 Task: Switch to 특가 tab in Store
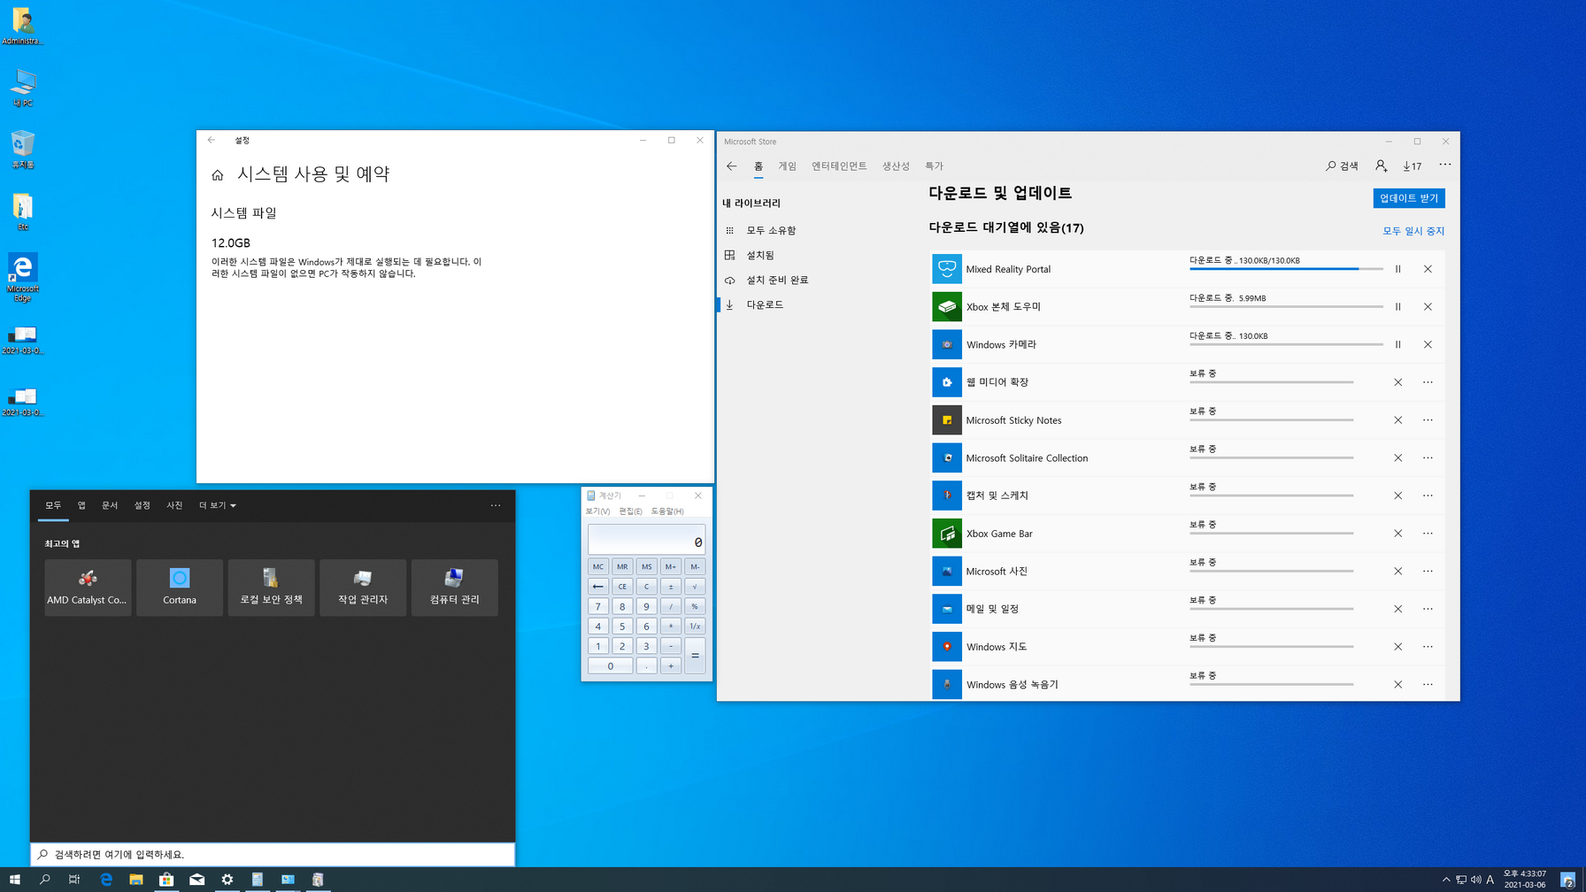point(934,165)
